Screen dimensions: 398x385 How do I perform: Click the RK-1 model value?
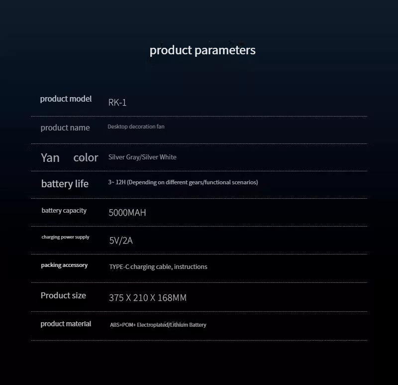[117, 103]
